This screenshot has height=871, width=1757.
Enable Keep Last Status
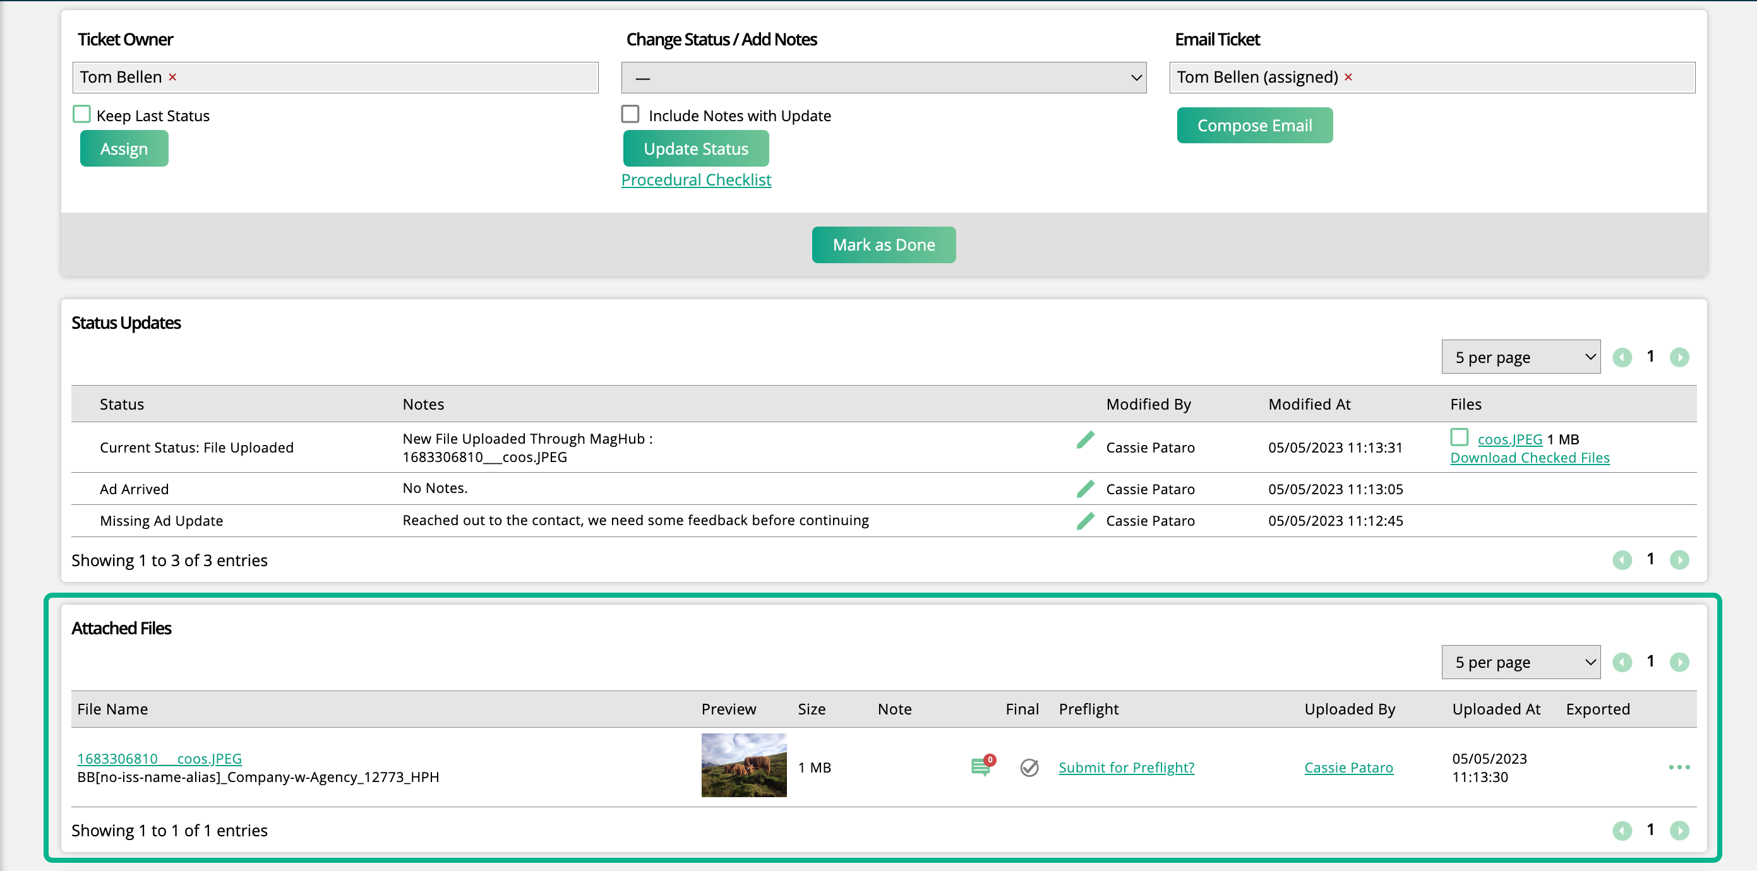pos(81,113)
